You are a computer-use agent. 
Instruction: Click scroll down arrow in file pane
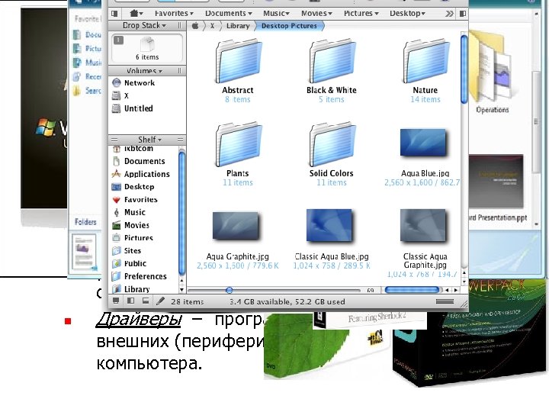464,282
